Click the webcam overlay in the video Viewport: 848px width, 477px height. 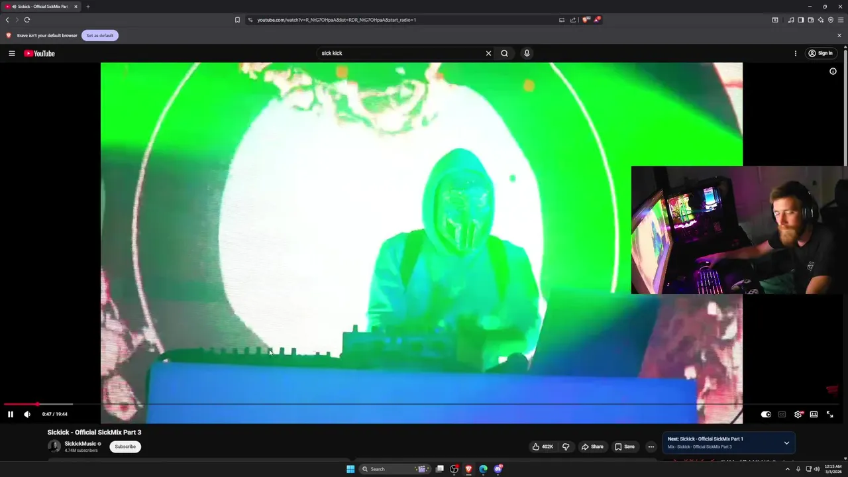coord(739,230)
